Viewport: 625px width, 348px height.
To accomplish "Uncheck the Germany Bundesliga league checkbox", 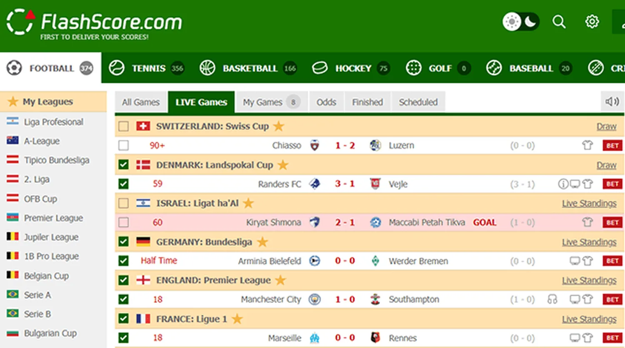I will (x=123, y=242).
